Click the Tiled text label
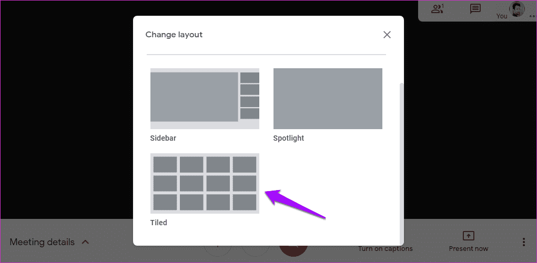The width and height of the screenshot is (537, 263). 158,223
